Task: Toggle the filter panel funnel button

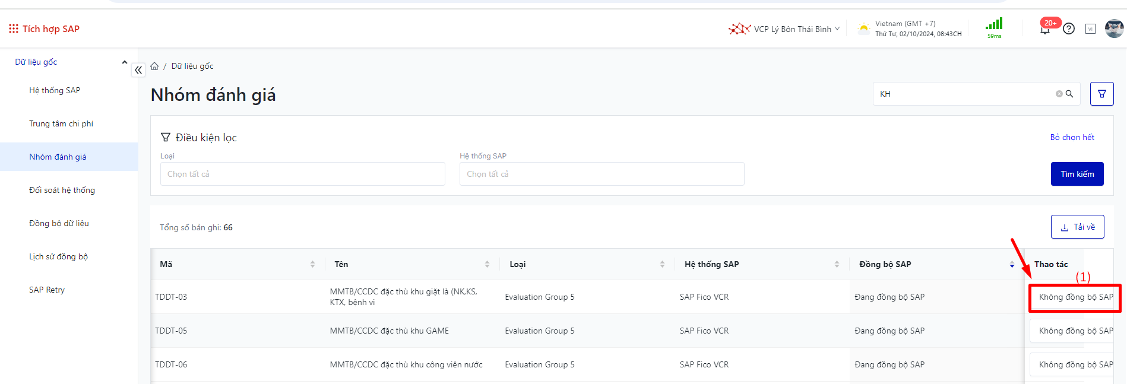Action: (1101, 94)
